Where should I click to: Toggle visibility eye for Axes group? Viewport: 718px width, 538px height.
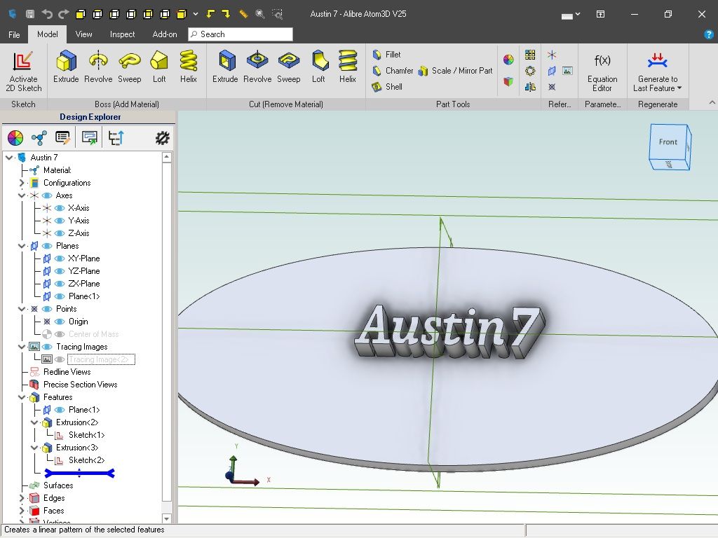47,196
